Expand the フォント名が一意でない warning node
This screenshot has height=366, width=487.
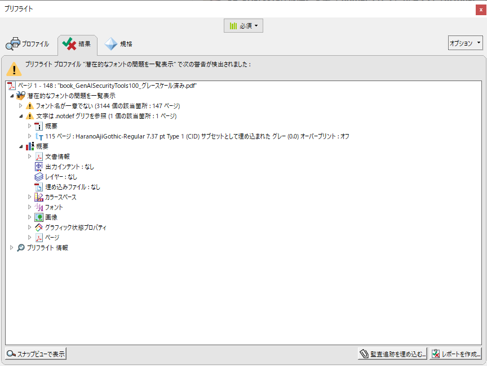[x=21, y=106]
